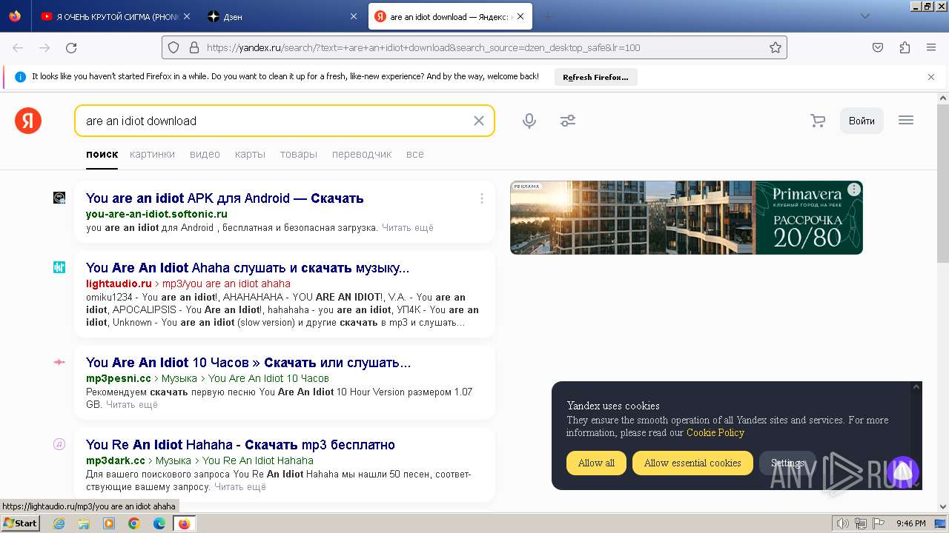The height and width of the screenshot is (533, 949).
Task: Click the Firefox URL address bar
Action: tap(474, 47)
